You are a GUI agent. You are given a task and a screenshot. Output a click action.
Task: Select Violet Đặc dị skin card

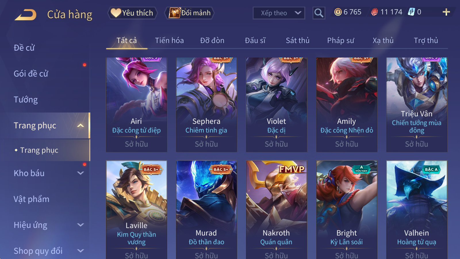(276, 105)
